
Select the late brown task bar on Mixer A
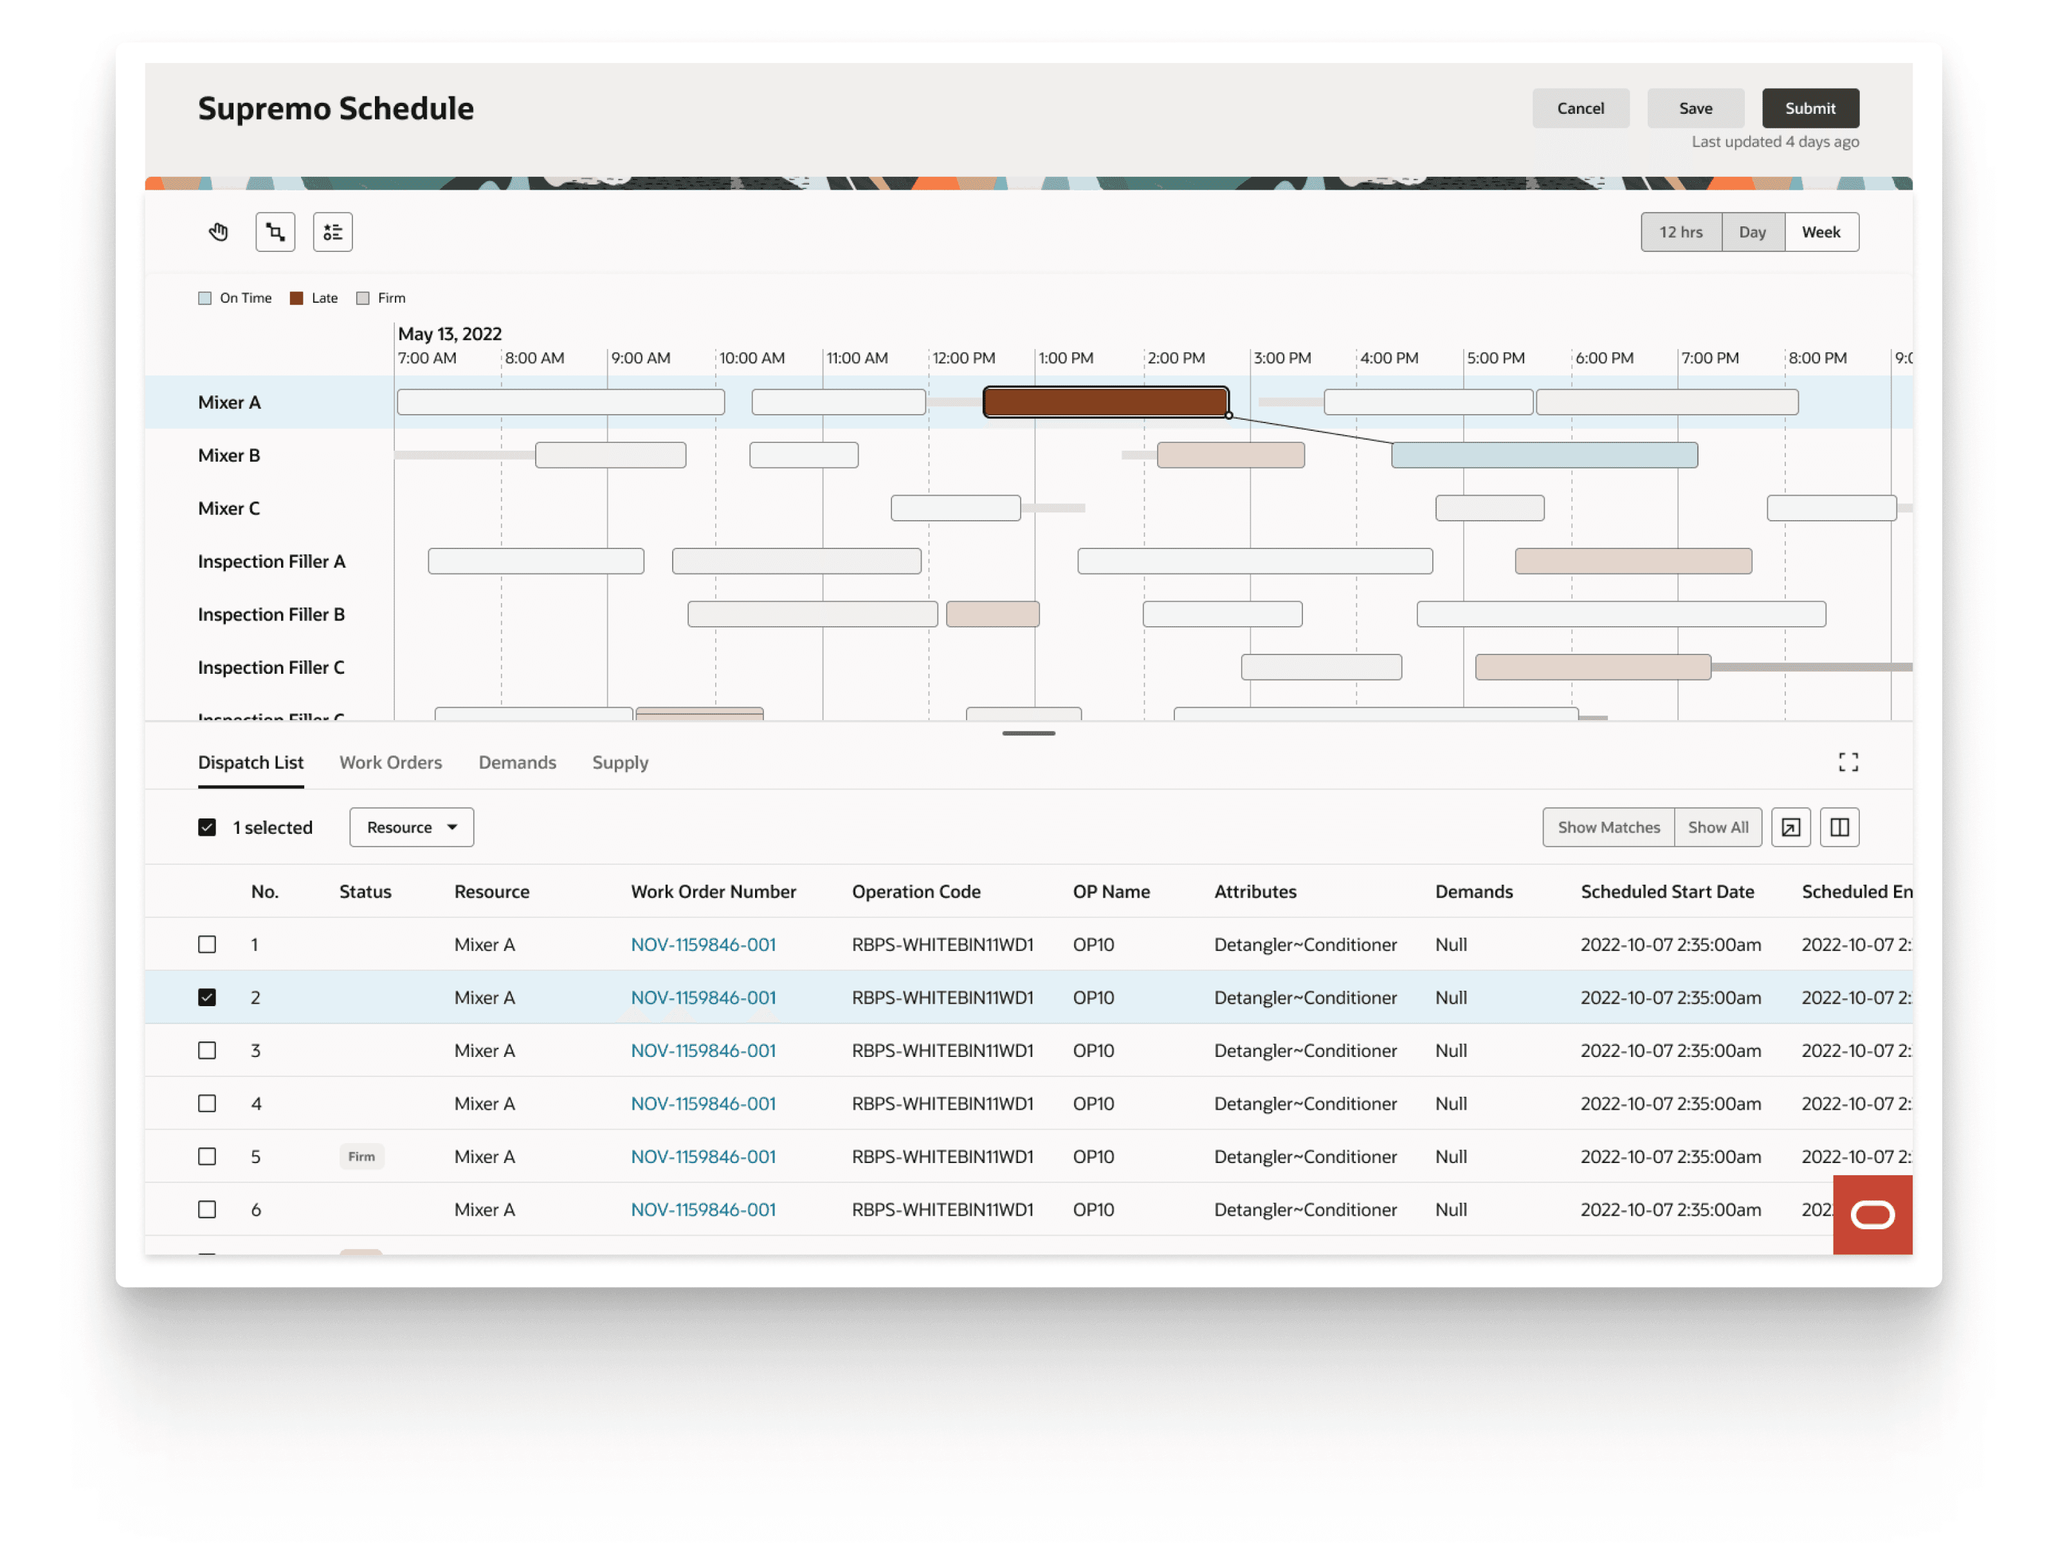point(1106,402)
